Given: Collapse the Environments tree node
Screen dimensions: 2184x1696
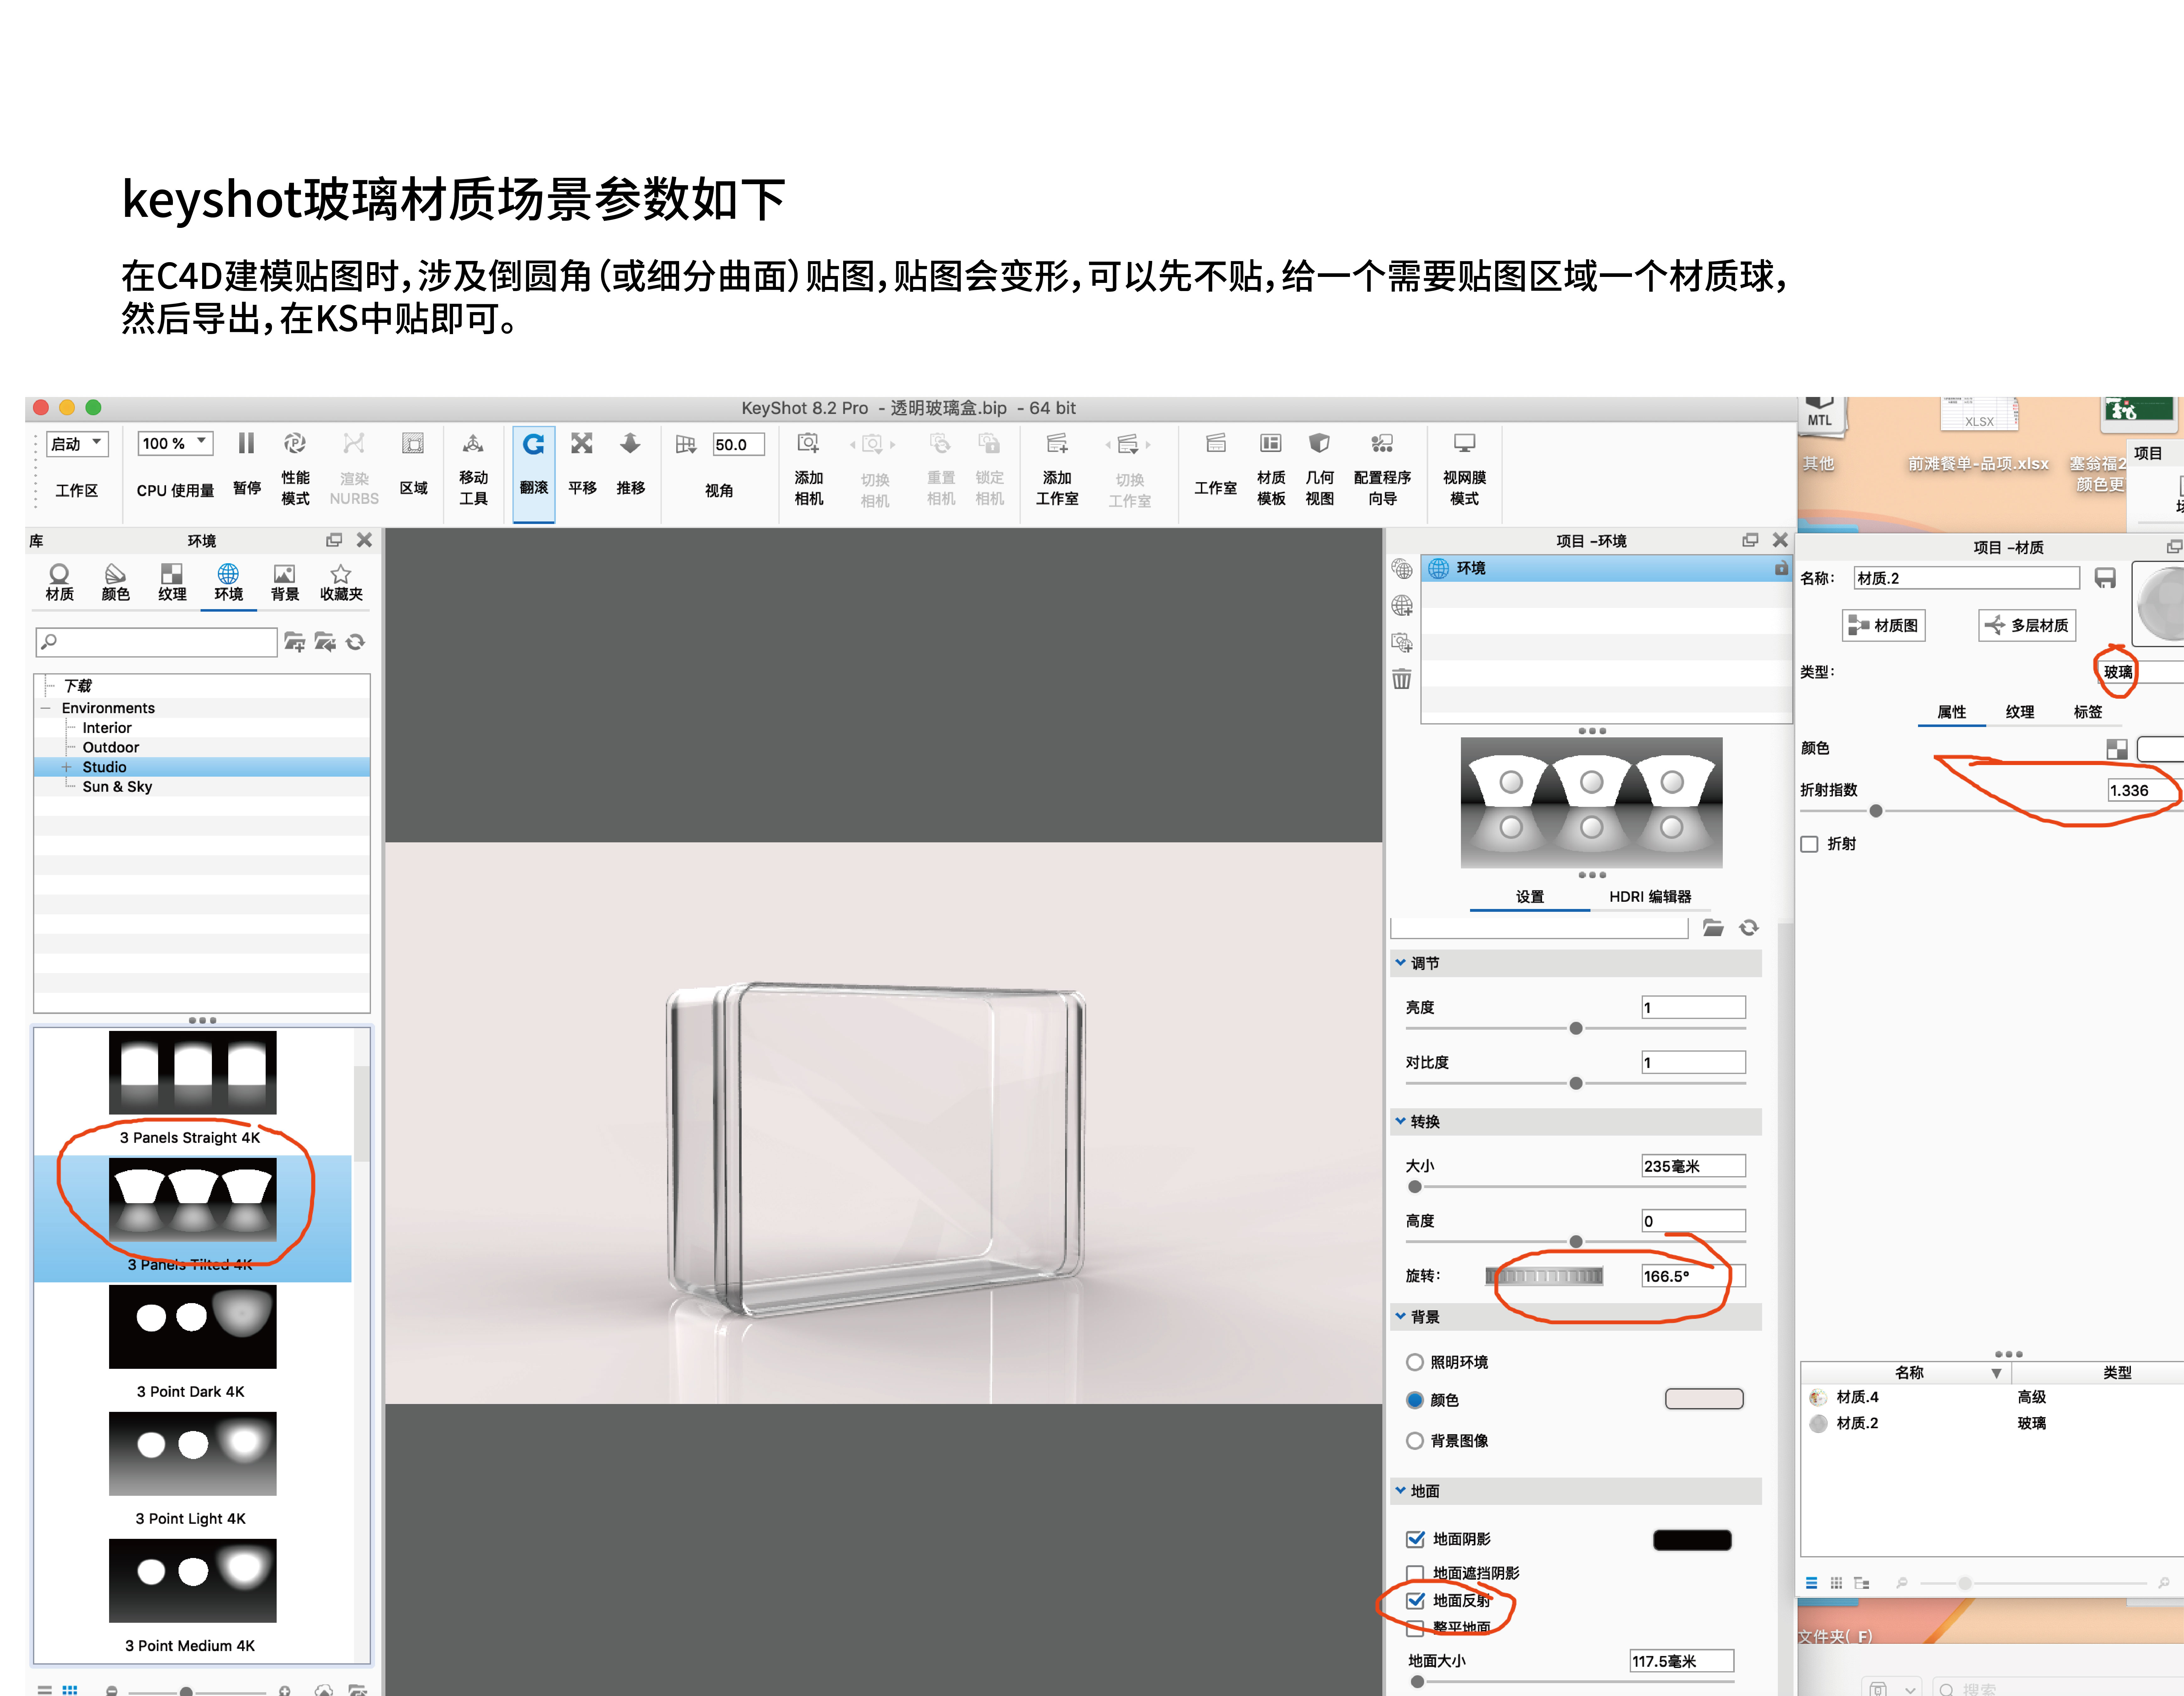Looking at the screenshot, I should [x=46, y=708].
